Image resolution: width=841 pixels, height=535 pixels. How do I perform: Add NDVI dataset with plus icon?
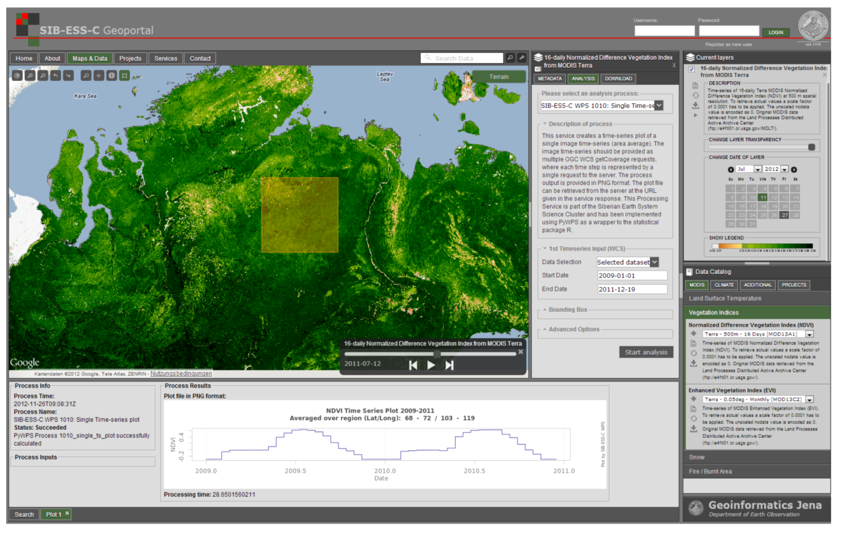click(x=693, y=334)
